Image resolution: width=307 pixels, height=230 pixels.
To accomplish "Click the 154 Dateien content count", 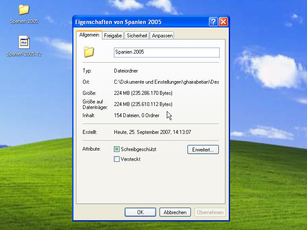I will [136, 115].
